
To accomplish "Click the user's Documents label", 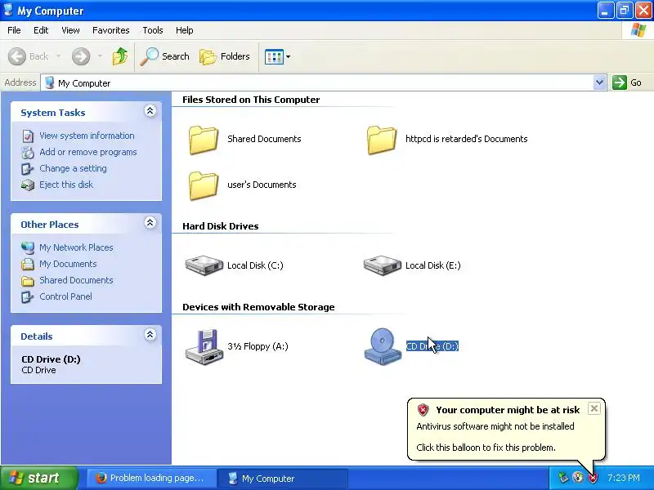I will (262, 185).
